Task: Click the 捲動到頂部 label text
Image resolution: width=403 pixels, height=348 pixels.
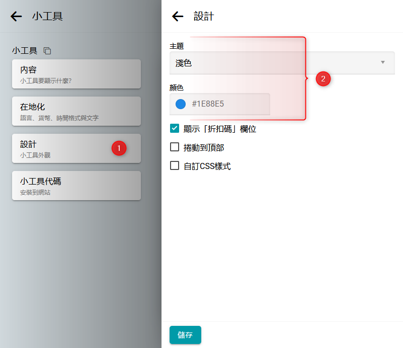Action: (204, 148)
